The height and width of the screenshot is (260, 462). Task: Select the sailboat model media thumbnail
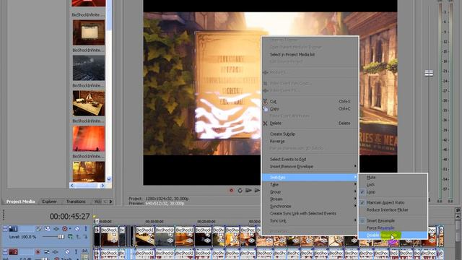click(x=89, y=103)
